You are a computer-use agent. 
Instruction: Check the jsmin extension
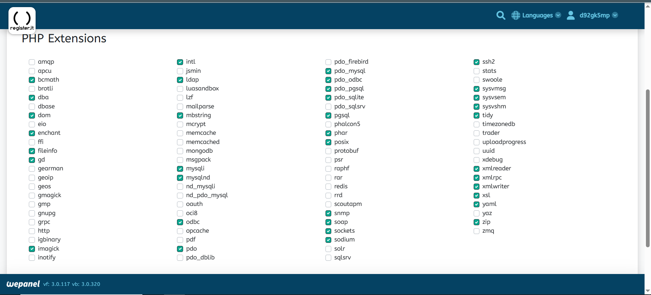point(180,71)
